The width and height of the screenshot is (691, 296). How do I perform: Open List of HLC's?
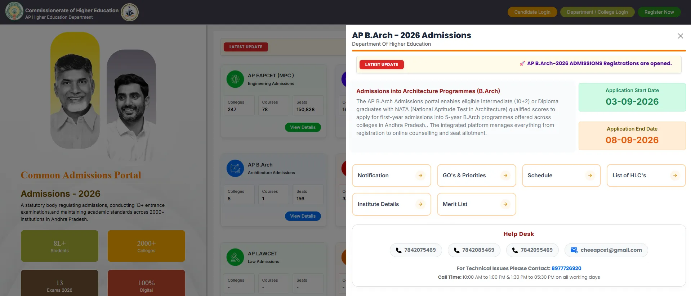tap(646, 176)
